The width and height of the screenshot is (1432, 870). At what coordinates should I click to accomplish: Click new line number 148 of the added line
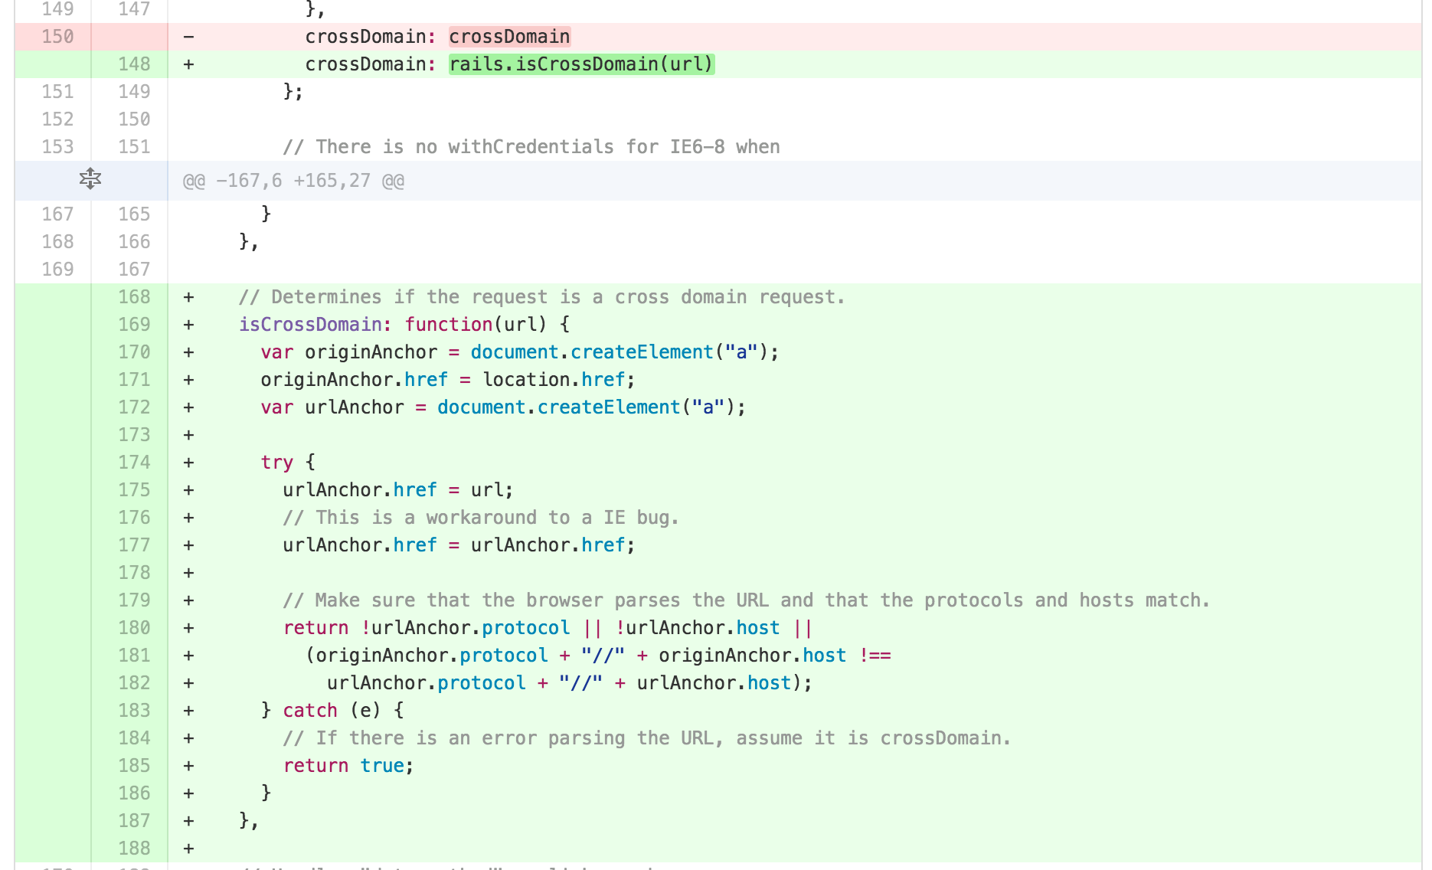point(134,64)
